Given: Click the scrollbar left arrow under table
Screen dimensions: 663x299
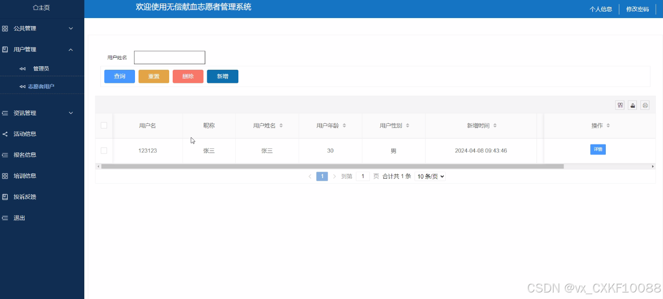Looking at the screenshot, I should click(98, 166).
